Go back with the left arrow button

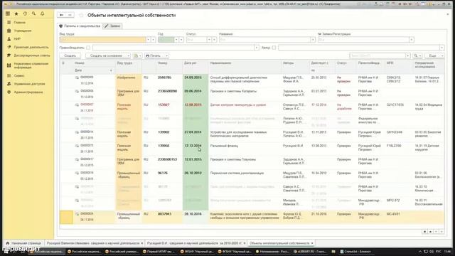(x=62, y=15)
